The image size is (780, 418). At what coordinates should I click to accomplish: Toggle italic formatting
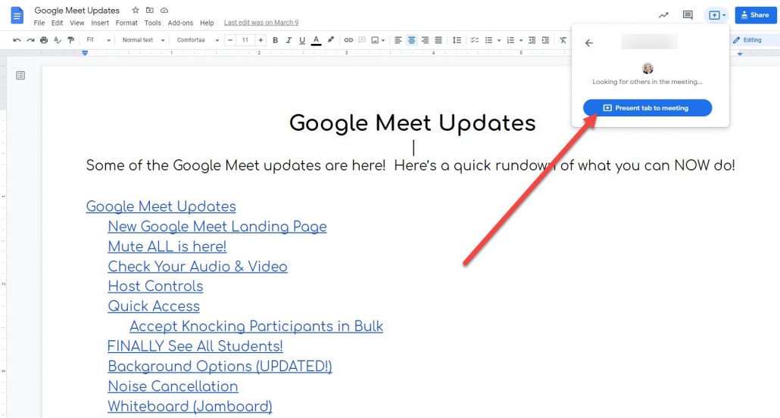pyautogui.click(x=289, y=40)
